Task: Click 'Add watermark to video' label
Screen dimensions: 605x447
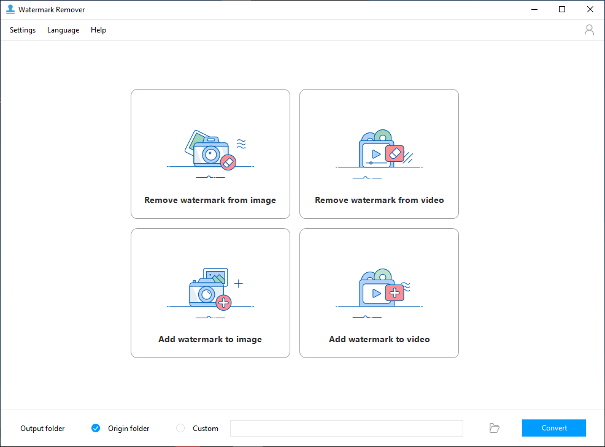Action: point(379,340)
